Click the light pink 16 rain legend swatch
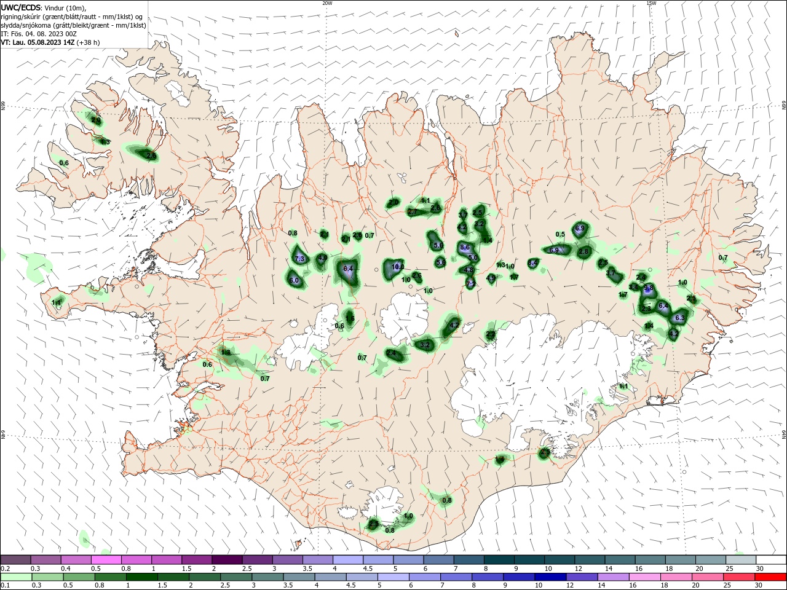The width and height of the screenshot is (787, 590). coord(645,577)
